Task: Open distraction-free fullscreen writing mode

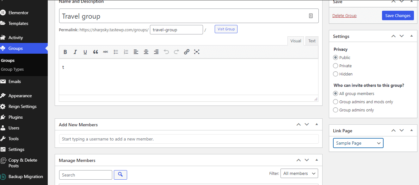Action: coord(197,52)
